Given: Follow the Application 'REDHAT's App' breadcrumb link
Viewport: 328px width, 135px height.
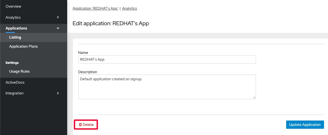Looking at the screenshot, I should pos(95,9).
